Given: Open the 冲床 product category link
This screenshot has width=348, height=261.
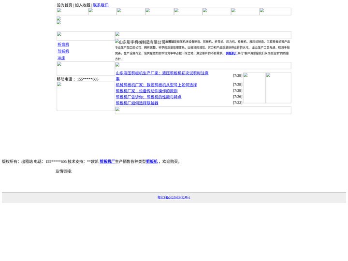Looking at the screenshot, I should pyautogui.click(x=61, y=58).
